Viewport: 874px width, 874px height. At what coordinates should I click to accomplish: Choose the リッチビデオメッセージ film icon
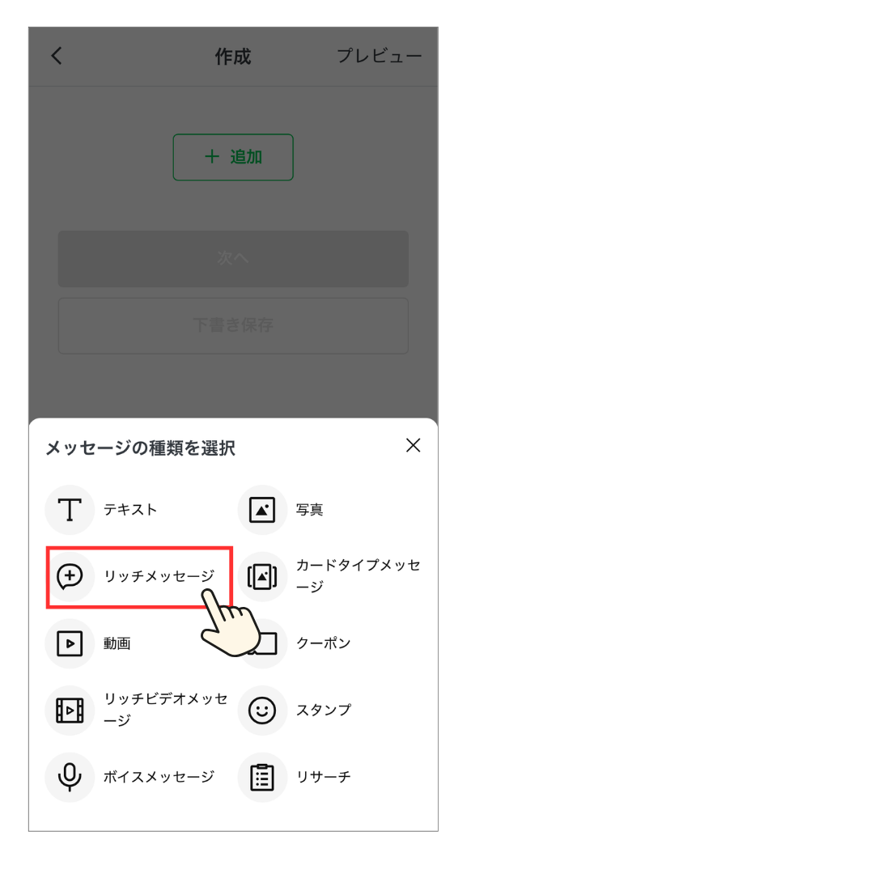tap(70, 711)
